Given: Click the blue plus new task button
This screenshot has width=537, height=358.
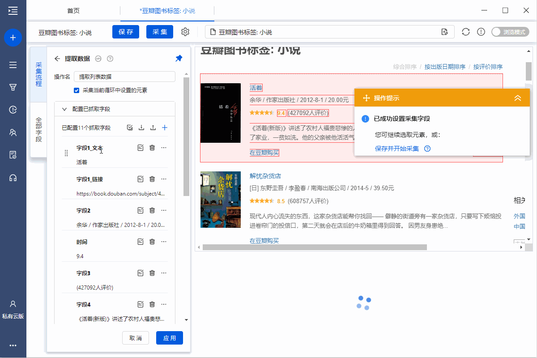Looking at the screenshot, I should (x=13, y=38).
